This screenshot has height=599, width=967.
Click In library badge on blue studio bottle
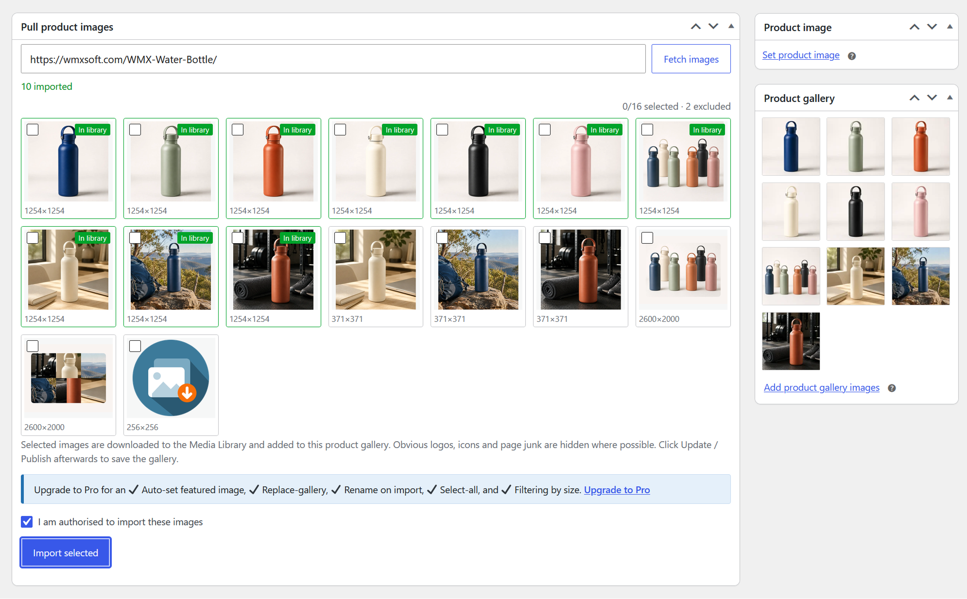tap(92, 130)
